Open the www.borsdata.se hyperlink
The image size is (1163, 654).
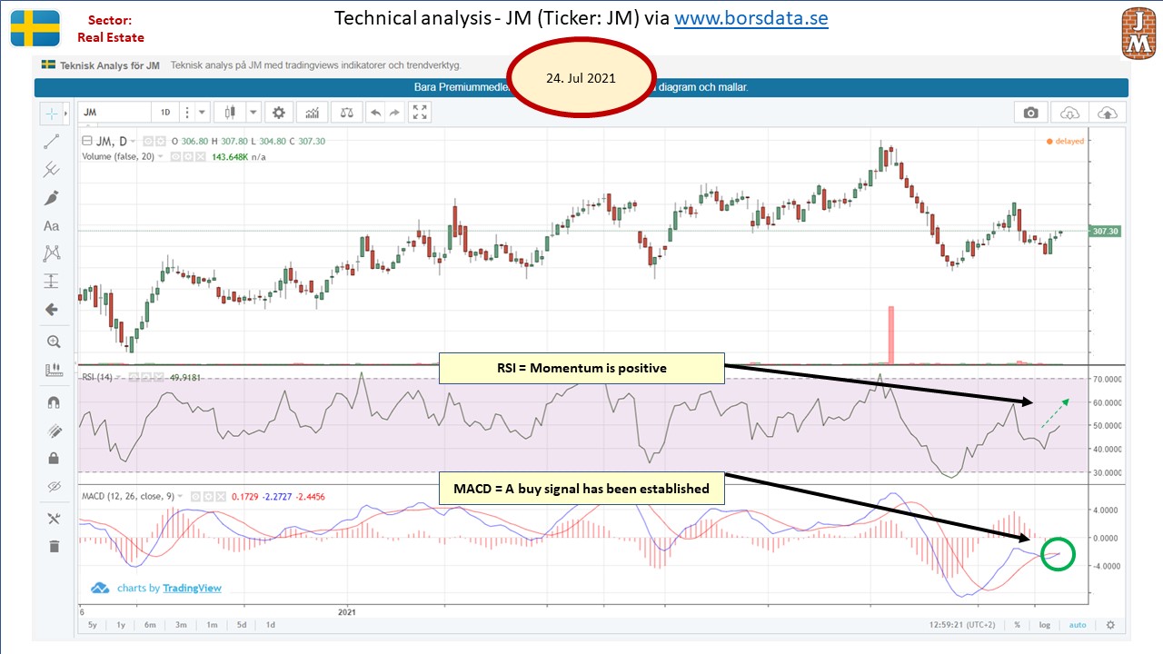[x=750, y=18]
